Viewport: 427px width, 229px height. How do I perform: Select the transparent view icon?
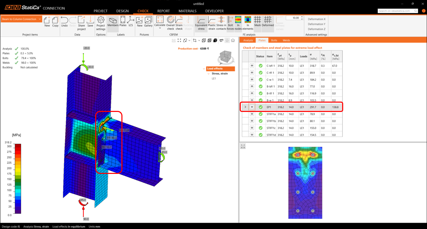click(209, 41)
